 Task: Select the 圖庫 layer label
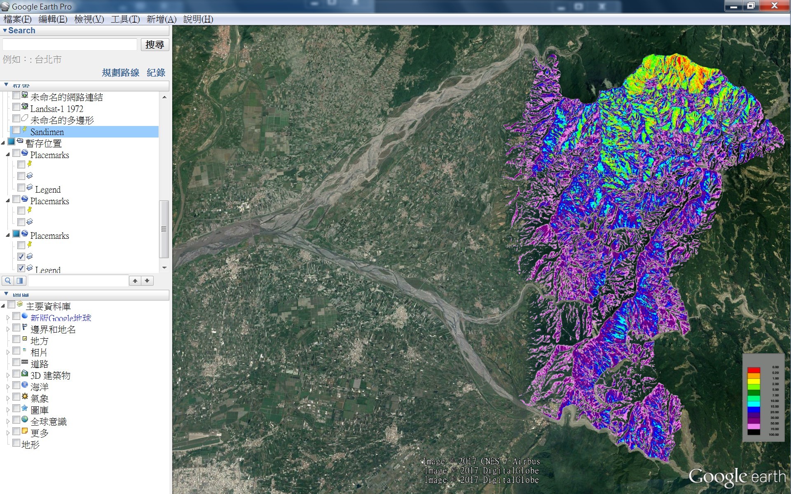pos(40,410)
